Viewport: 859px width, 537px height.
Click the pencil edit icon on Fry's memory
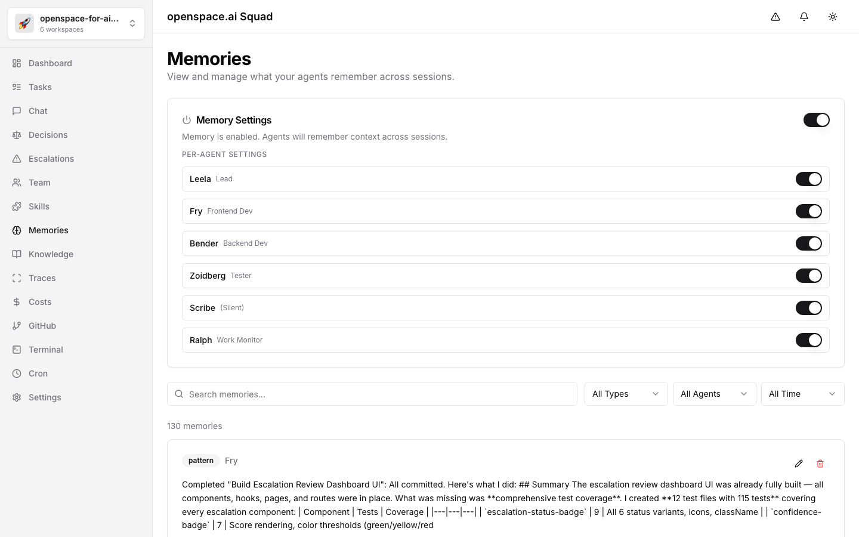[799, 464]
